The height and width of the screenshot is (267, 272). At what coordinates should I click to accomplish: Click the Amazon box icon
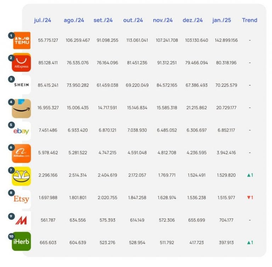[22, 108]
